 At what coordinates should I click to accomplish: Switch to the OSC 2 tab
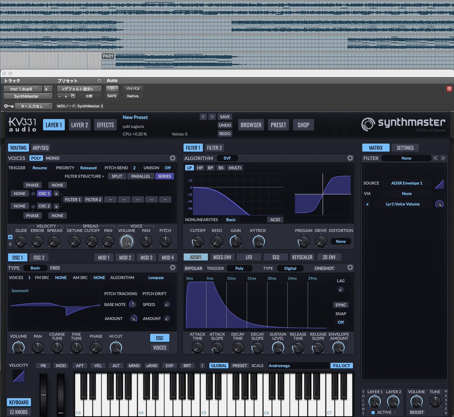39,257
